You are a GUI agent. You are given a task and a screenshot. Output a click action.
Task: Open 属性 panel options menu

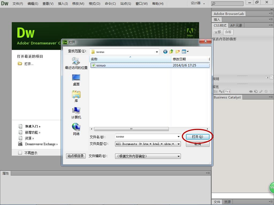(x=208, y=173)
